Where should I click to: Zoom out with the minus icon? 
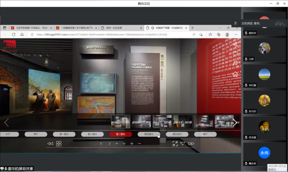(x=139, y=144)
